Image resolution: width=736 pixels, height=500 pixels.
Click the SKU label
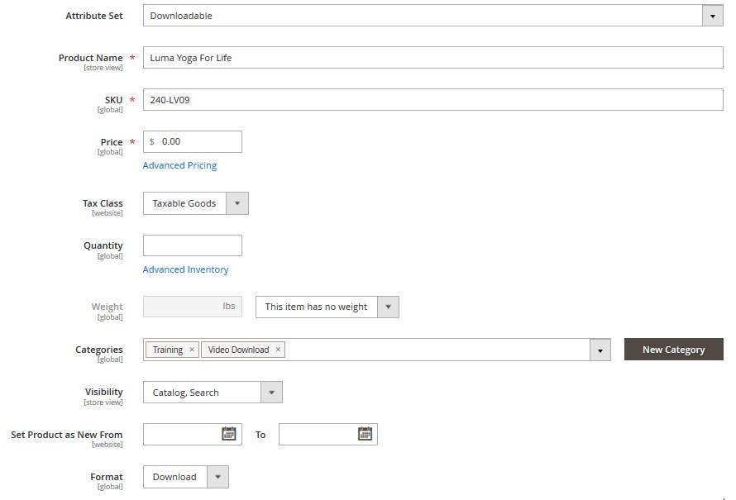click(x=113, y=100)
